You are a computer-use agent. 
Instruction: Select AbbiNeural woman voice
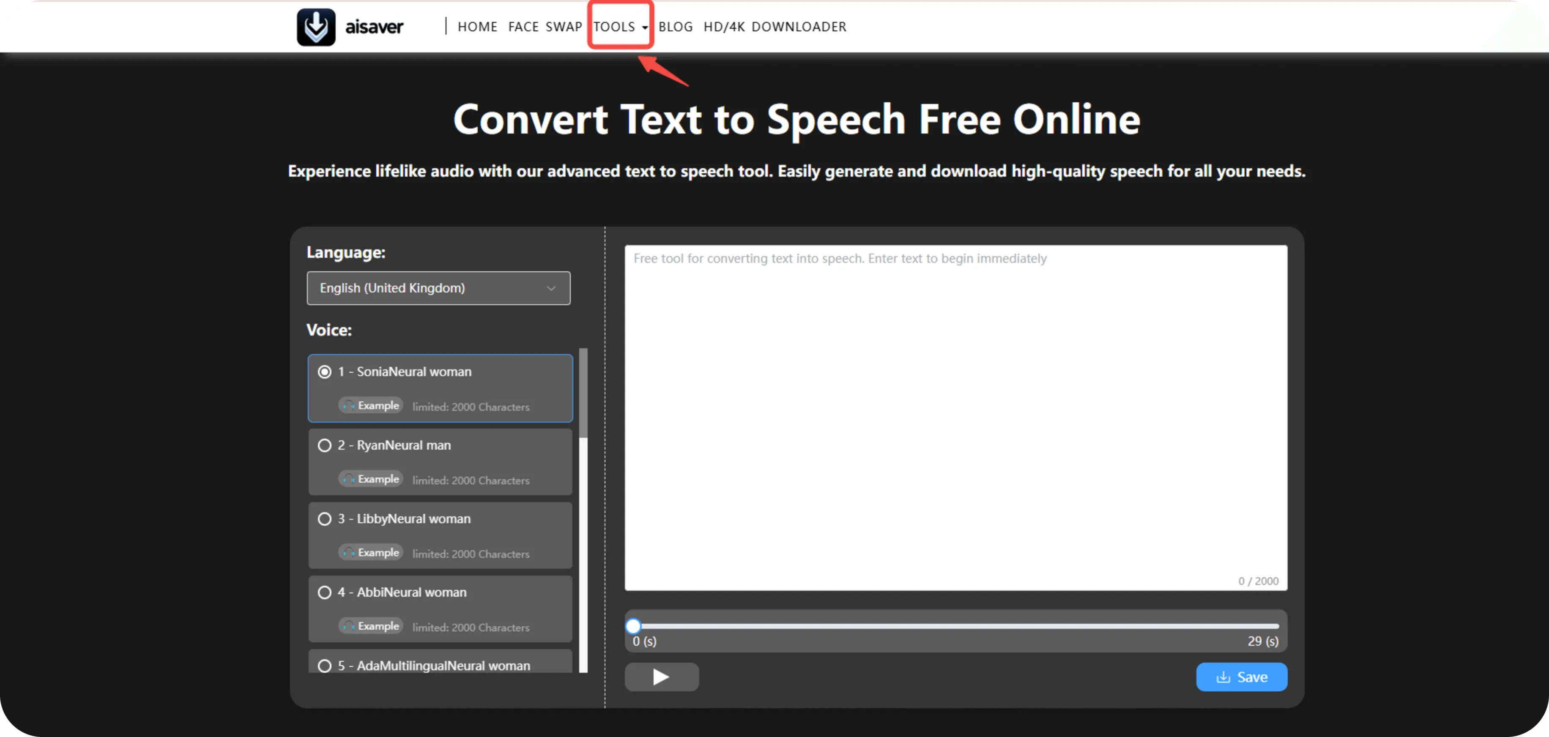tap(440, 609)
